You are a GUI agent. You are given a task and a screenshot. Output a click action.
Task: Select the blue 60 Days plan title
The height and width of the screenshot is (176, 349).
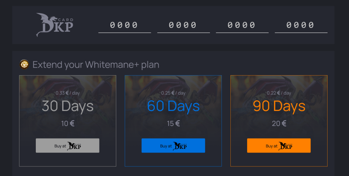(x=173, y=106)
